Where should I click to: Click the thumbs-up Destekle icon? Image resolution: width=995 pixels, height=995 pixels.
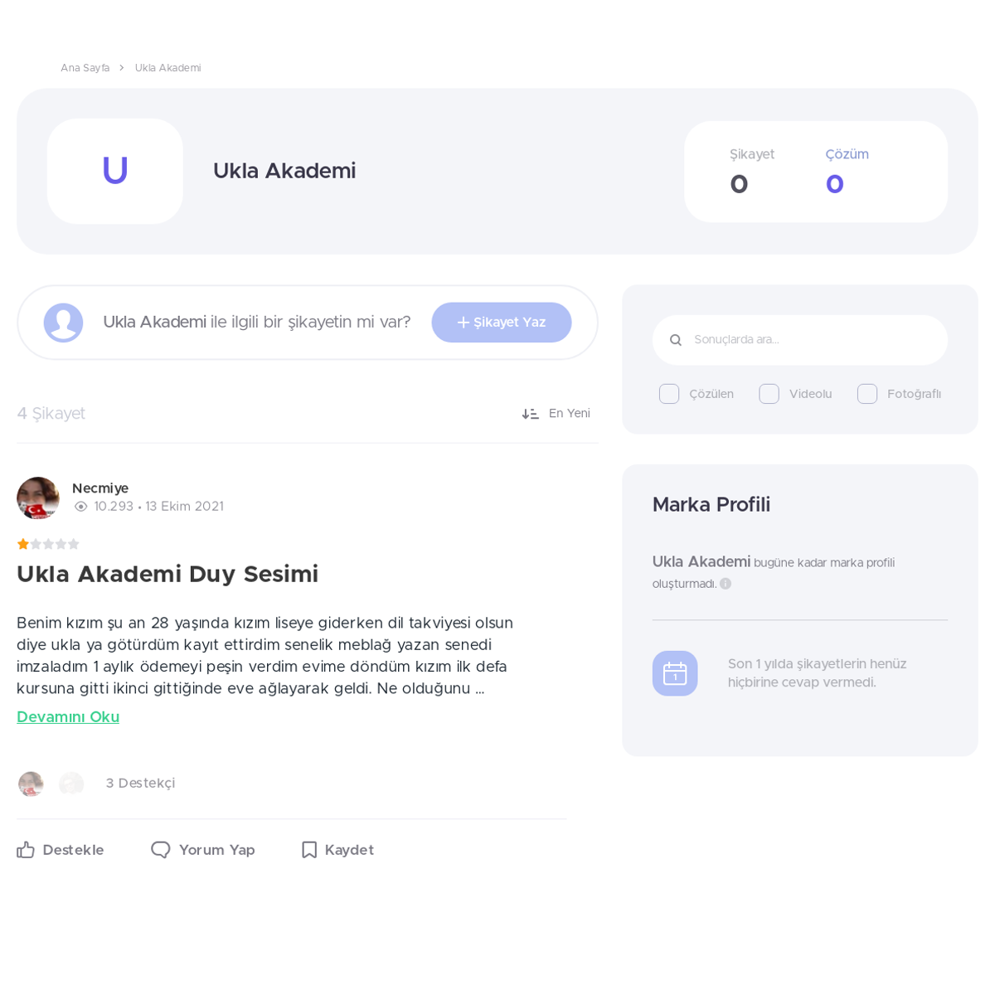26,850
